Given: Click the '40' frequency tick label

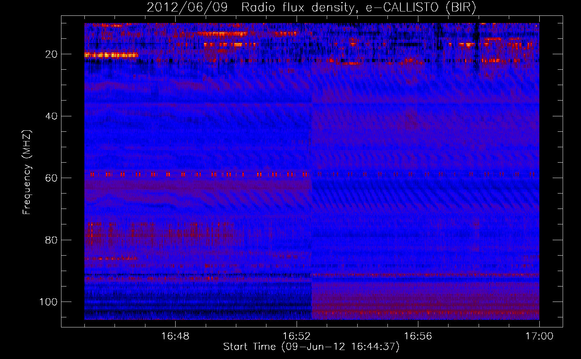Looking at the screenshot, I should 51,116.
